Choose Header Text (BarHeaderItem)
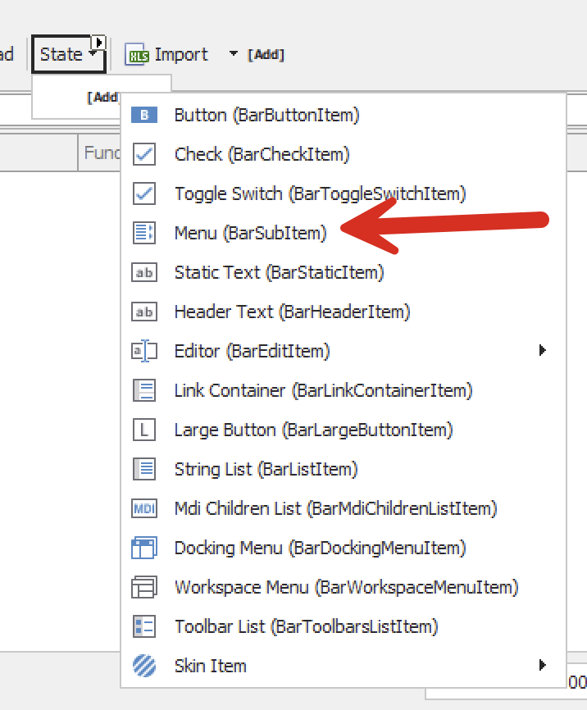 tap(292, 312)
